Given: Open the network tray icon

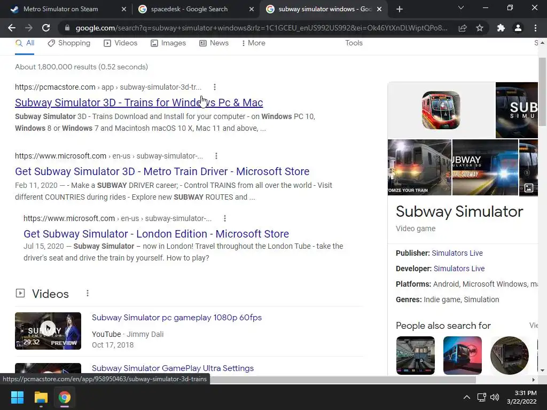Looking at the screenshot, I should pos(482,397).
